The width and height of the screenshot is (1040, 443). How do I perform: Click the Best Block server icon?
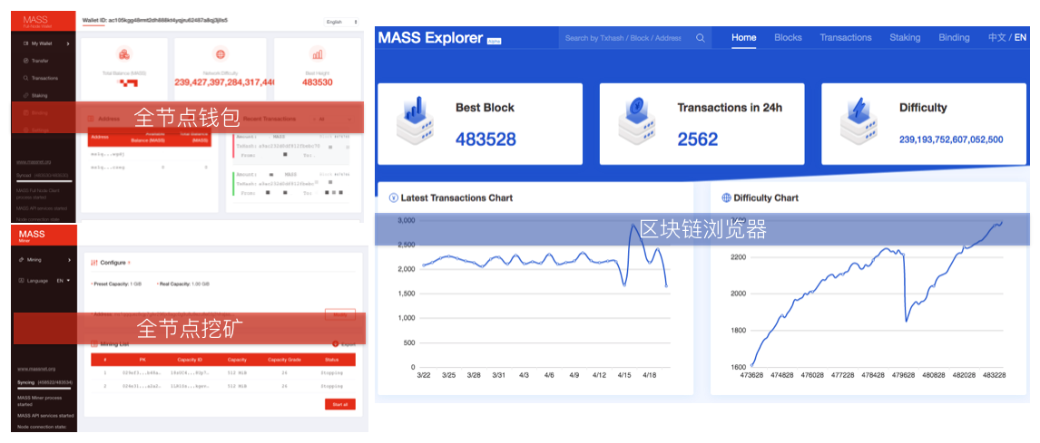416,122
